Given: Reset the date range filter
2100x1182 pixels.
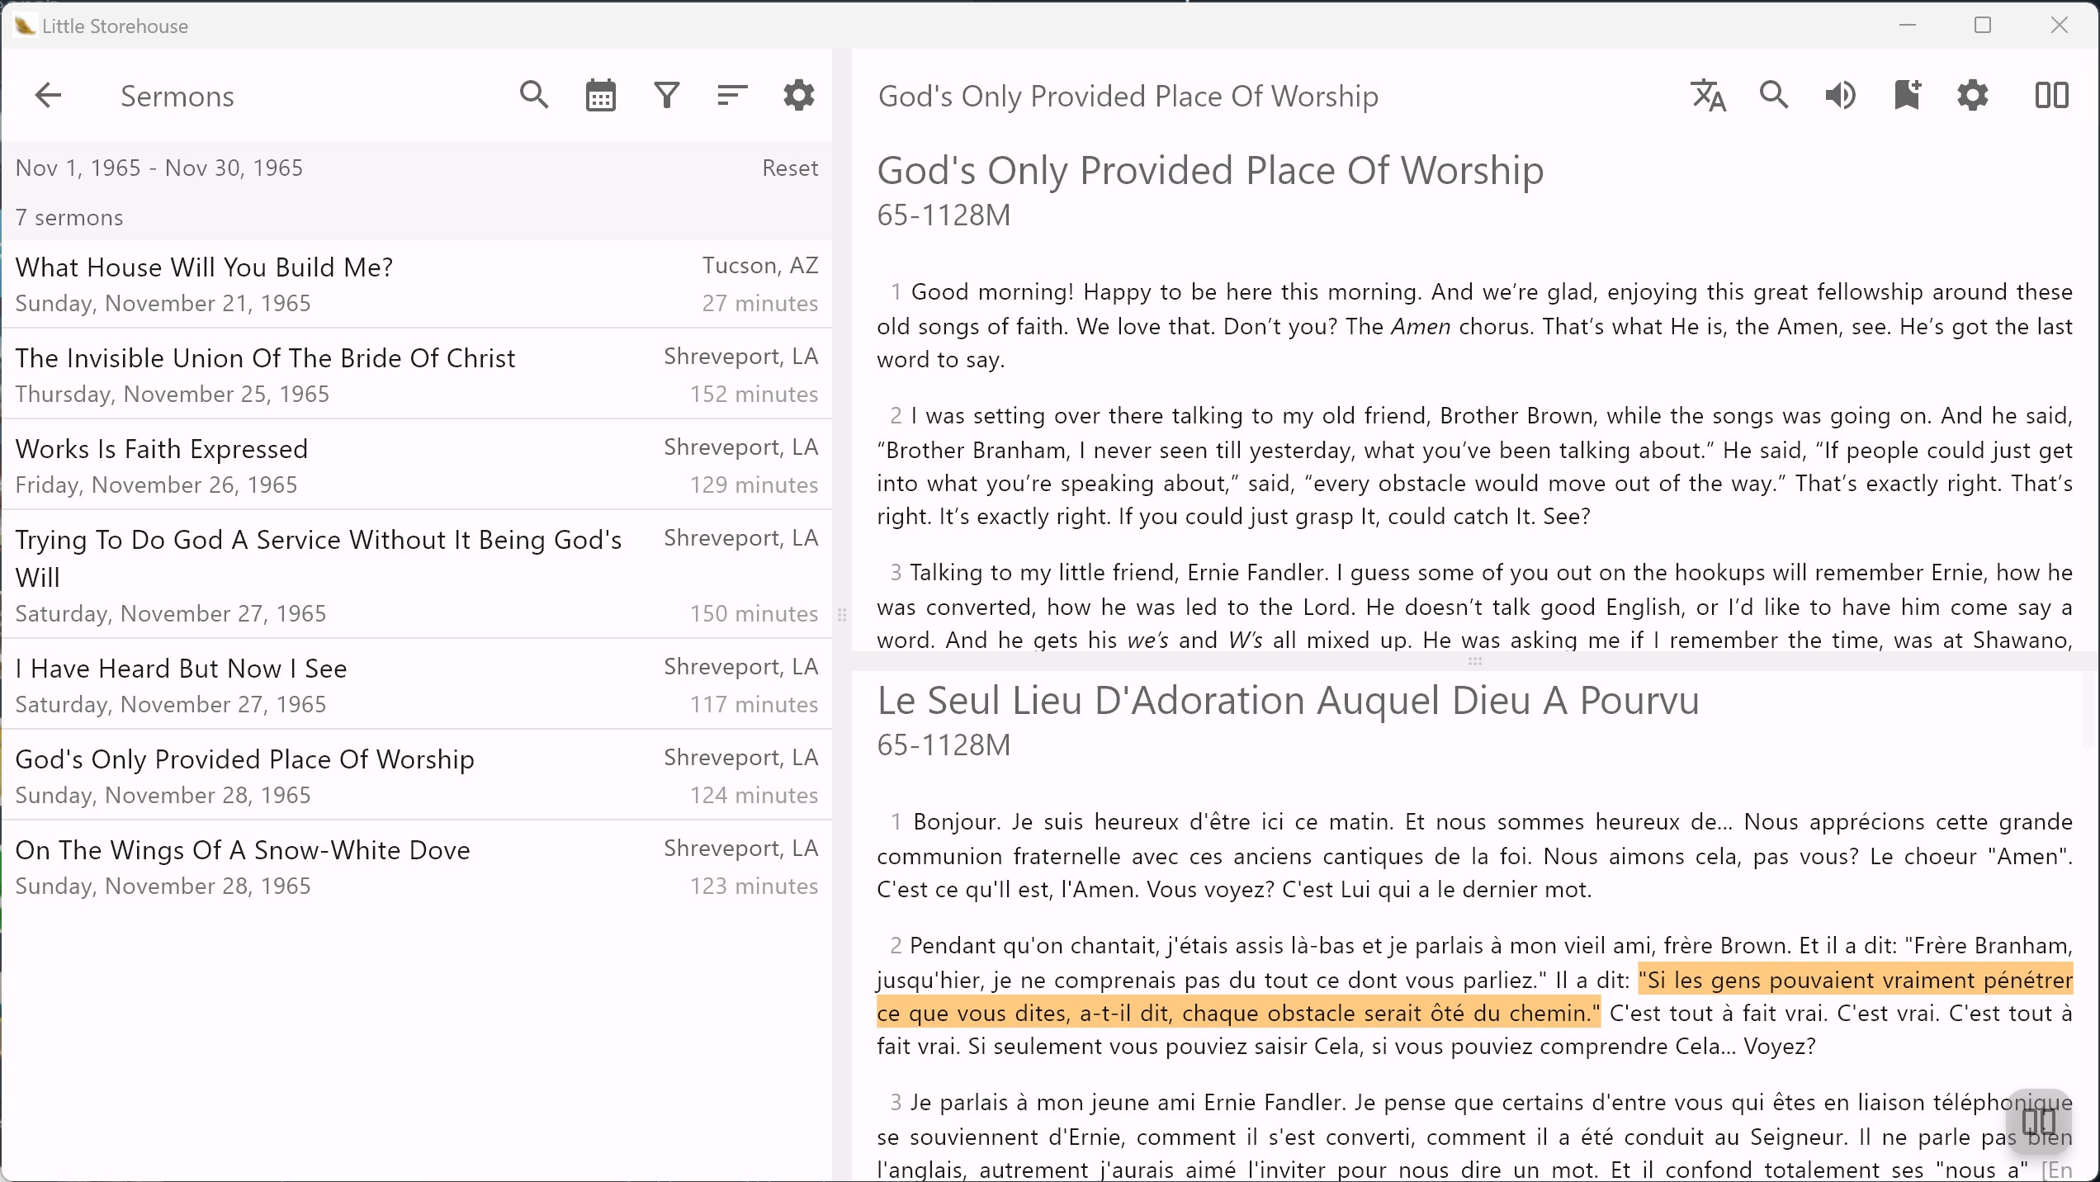Looking at the screenshot, I should [789, 168].
